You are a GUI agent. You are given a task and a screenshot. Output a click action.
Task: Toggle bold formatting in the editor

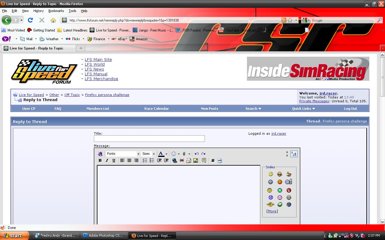pyautogui.click(x=100, y=160)
